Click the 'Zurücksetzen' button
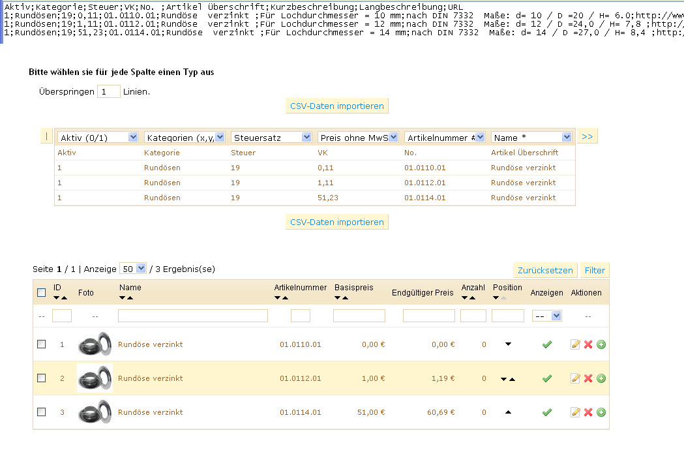The height and width of the screenshot is (469, 684). pyautogui.click(x=545, y=270)
